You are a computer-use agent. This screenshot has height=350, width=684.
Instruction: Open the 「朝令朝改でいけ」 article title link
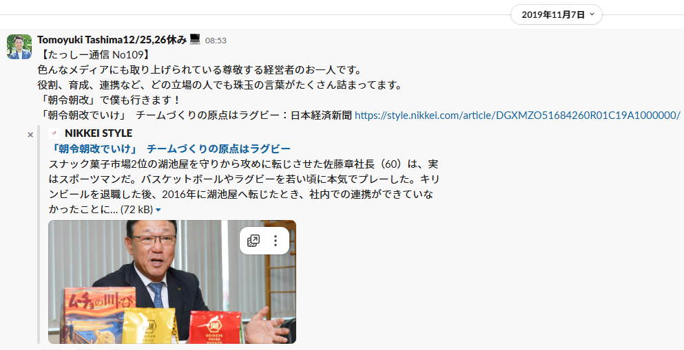(x=169, y=149)
